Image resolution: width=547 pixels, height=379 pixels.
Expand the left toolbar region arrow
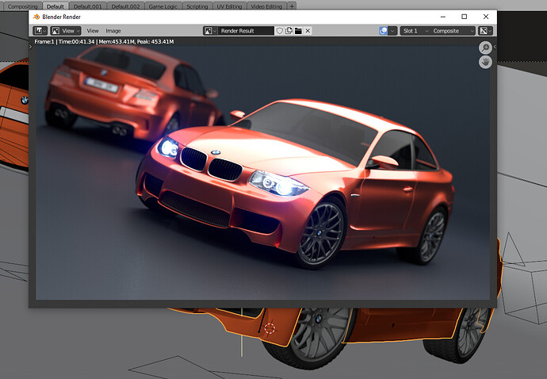tap(31, 47)
